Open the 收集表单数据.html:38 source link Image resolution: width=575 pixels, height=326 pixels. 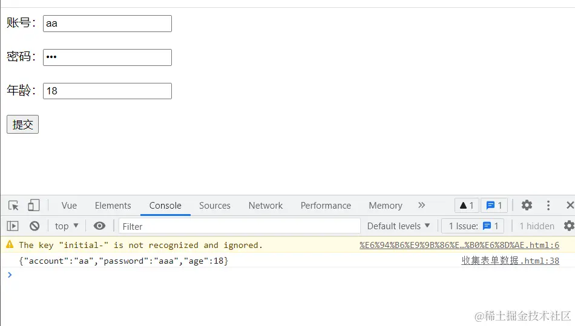510,261
